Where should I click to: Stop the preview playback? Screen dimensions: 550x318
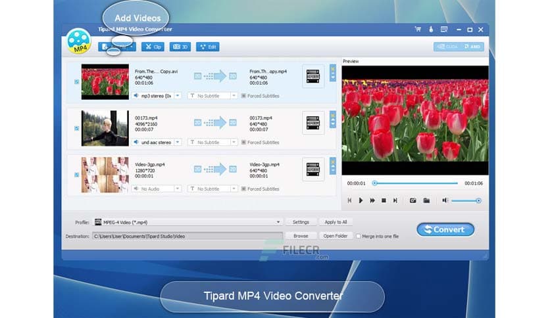(384, 200)
